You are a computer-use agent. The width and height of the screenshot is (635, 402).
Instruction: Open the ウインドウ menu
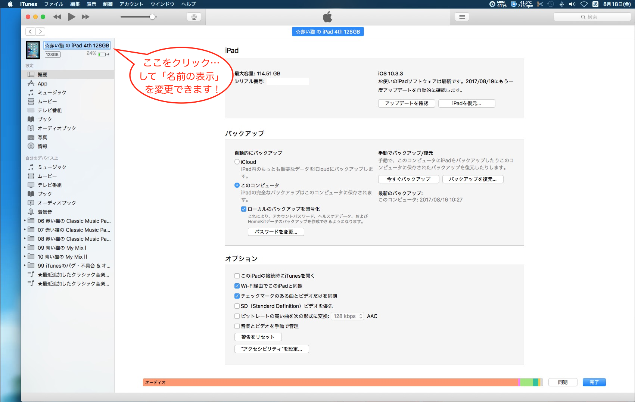(162, 4)
